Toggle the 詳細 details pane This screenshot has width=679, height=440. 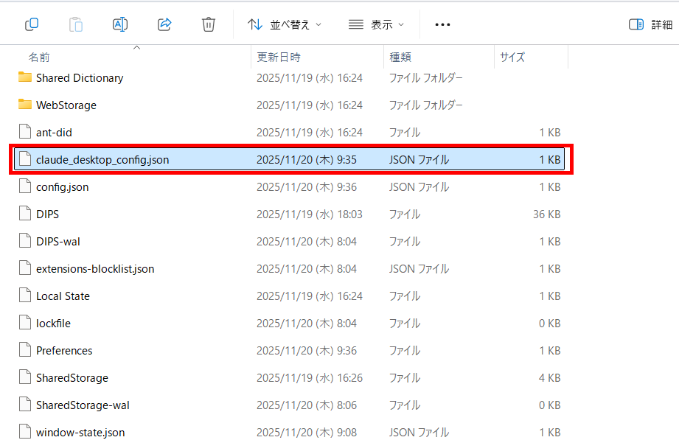point(650,24)
